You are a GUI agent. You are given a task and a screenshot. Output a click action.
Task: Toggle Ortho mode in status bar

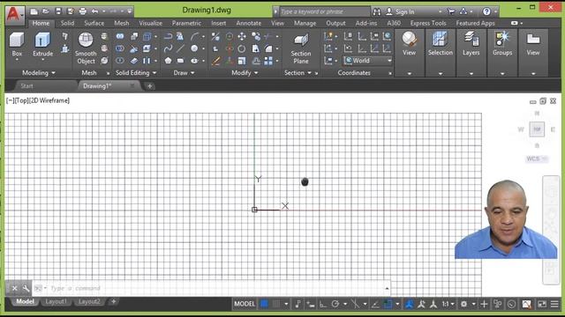coord(323,304)
